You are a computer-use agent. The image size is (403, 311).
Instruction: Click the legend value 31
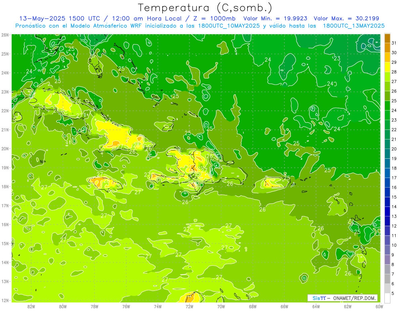(394, 43)
